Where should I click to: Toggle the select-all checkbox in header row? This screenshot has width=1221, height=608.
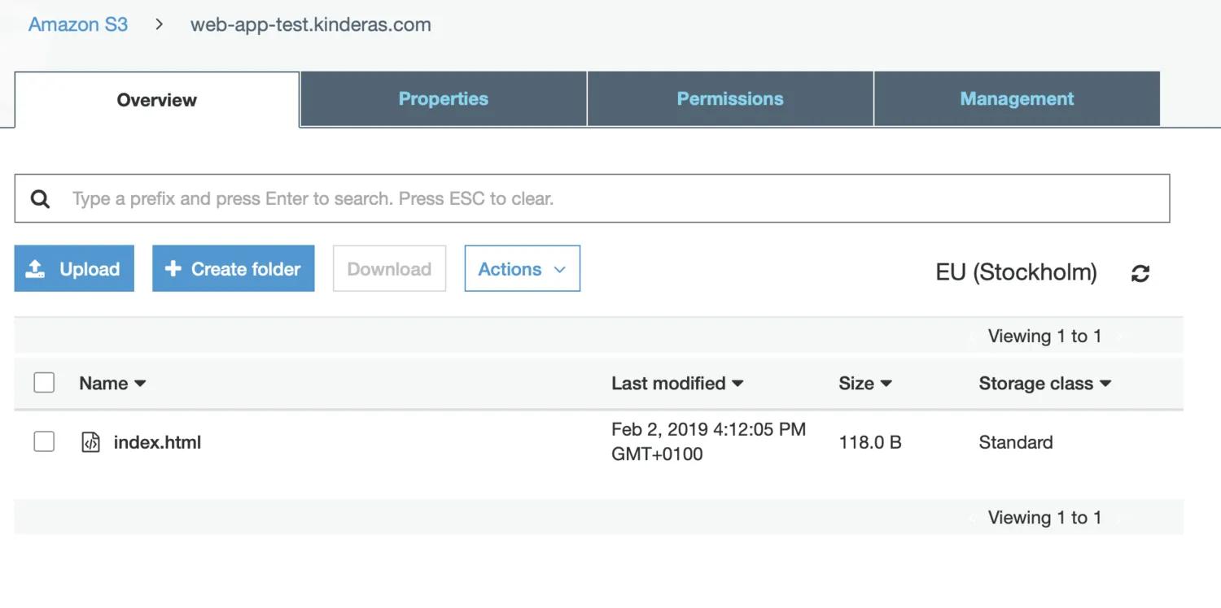coord(44,382)
